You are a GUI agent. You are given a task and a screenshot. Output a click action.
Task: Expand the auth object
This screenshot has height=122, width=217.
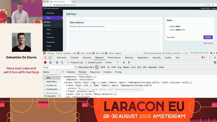pos(67,85)
